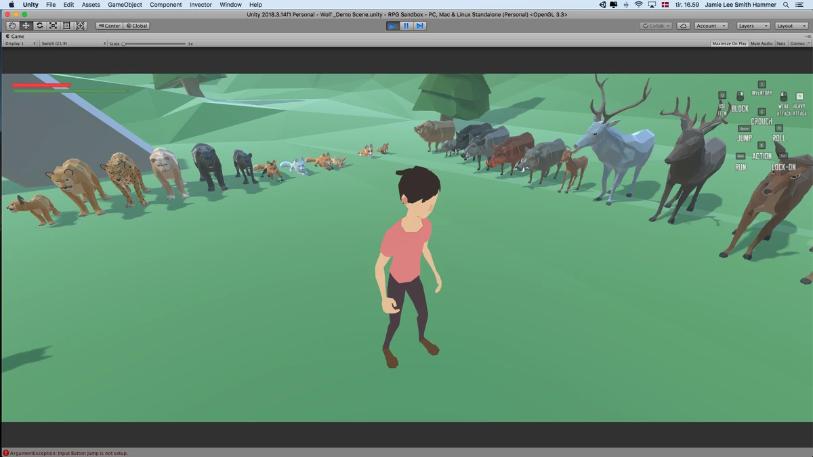Open the AirPlay display menu
The image size is (813, 457).
click(652, 5)
